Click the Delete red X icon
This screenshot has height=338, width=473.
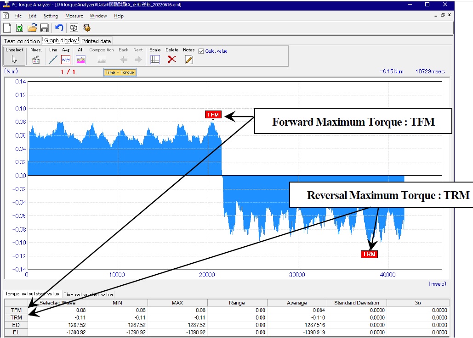[171, 59]
